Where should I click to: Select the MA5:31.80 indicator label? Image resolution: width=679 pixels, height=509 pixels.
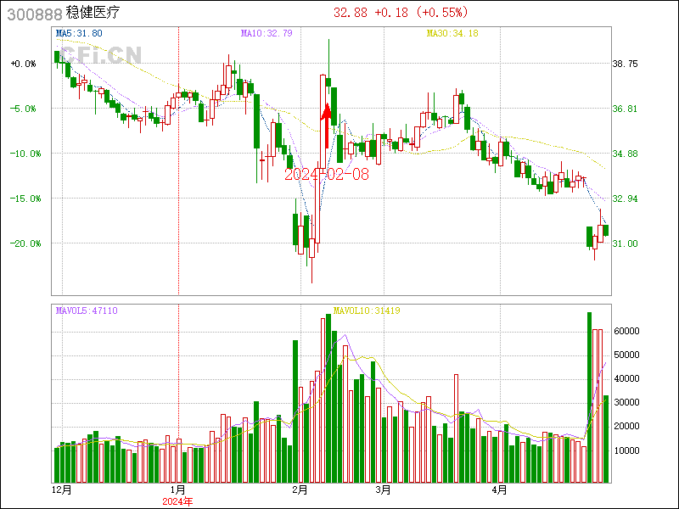tap(79, 33)
